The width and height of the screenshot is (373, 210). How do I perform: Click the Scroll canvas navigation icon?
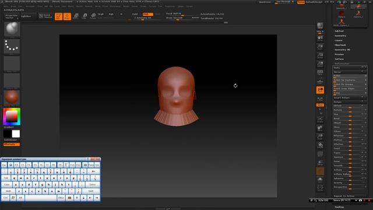pyautogui.click(x=320, y=38)
